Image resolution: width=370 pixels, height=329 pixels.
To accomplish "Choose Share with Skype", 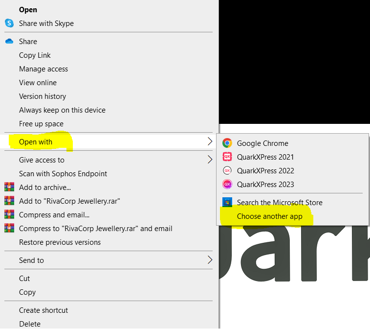I will click(109, 23).
